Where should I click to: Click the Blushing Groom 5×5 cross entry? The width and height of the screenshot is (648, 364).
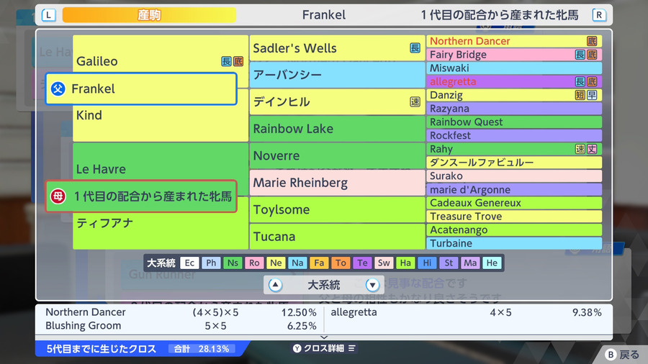[x=181, y=326]
